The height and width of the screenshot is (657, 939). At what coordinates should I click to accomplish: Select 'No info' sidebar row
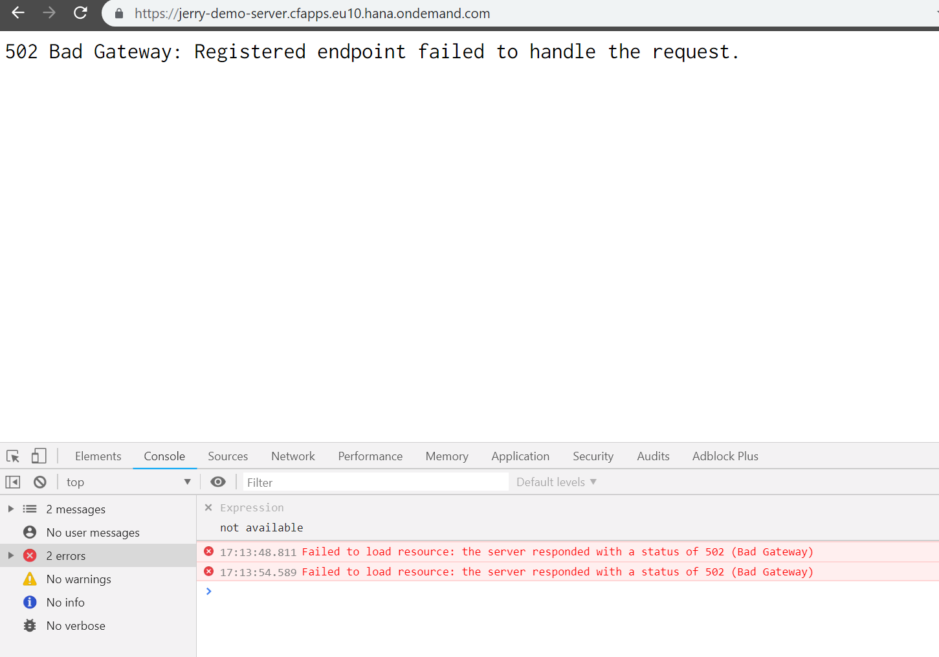(x=98, y=603)
